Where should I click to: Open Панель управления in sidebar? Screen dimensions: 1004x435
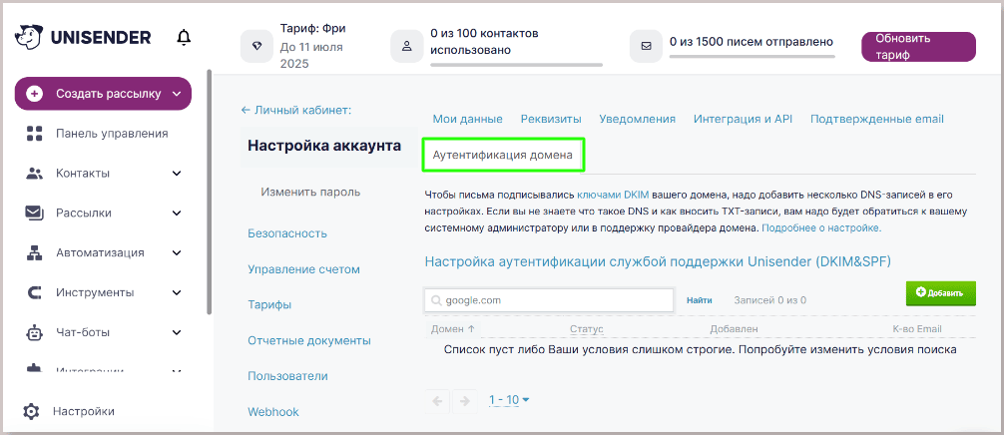pos(112,134)
